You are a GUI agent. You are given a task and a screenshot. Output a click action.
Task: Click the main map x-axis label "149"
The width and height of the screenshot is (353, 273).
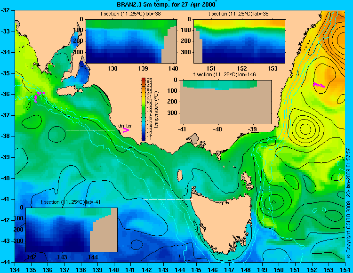pos(263,270)
